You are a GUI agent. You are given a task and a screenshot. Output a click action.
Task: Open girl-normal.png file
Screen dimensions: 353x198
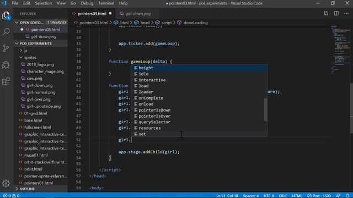[41, 92]
